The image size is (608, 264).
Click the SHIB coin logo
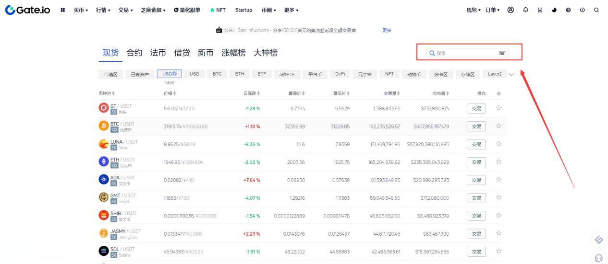(103, 215)
